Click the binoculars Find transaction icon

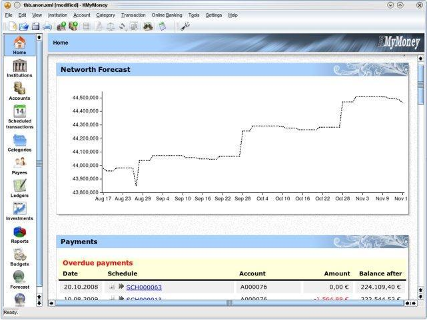pyautogui.click(x=148, y=27)
